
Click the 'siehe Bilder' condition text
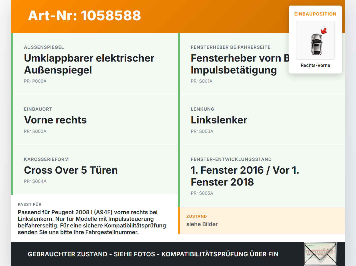[x=202, y=224]
